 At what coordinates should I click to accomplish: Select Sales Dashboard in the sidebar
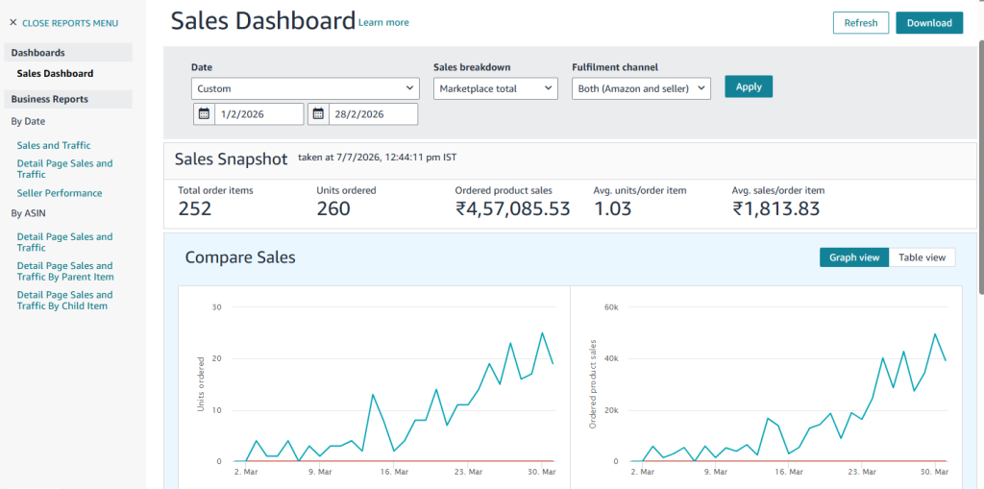55,73
